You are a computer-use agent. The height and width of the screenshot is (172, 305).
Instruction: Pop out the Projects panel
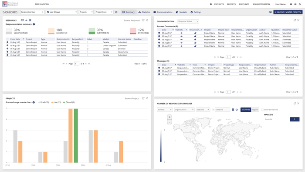pos(143,98)
